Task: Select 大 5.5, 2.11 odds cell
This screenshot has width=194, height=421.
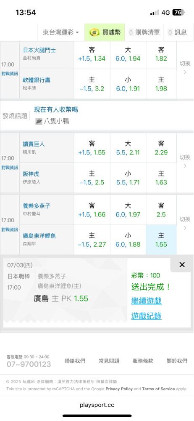Action: 128,148
